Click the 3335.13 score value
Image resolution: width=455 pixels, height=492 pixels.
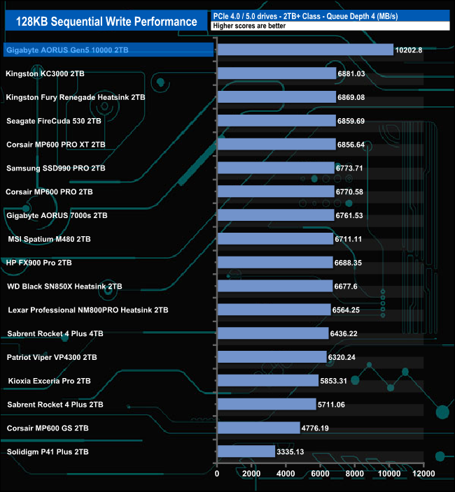click(290, 452)
